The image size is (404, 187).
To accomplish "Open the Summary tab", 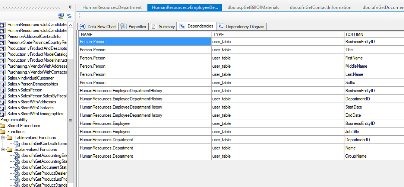I will [x=163, y=26].
